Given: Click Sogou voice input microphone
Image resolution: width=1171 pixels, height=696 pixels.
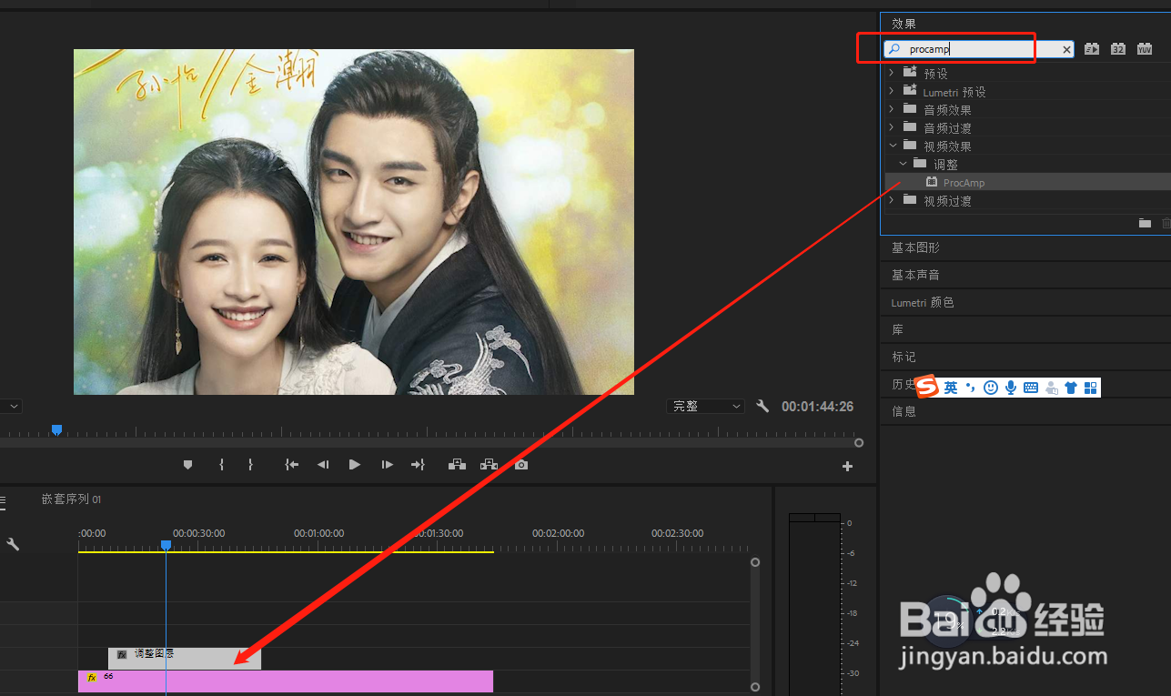Looking at the screenshot, I should pyautogui.click(x=1011, y=388).
